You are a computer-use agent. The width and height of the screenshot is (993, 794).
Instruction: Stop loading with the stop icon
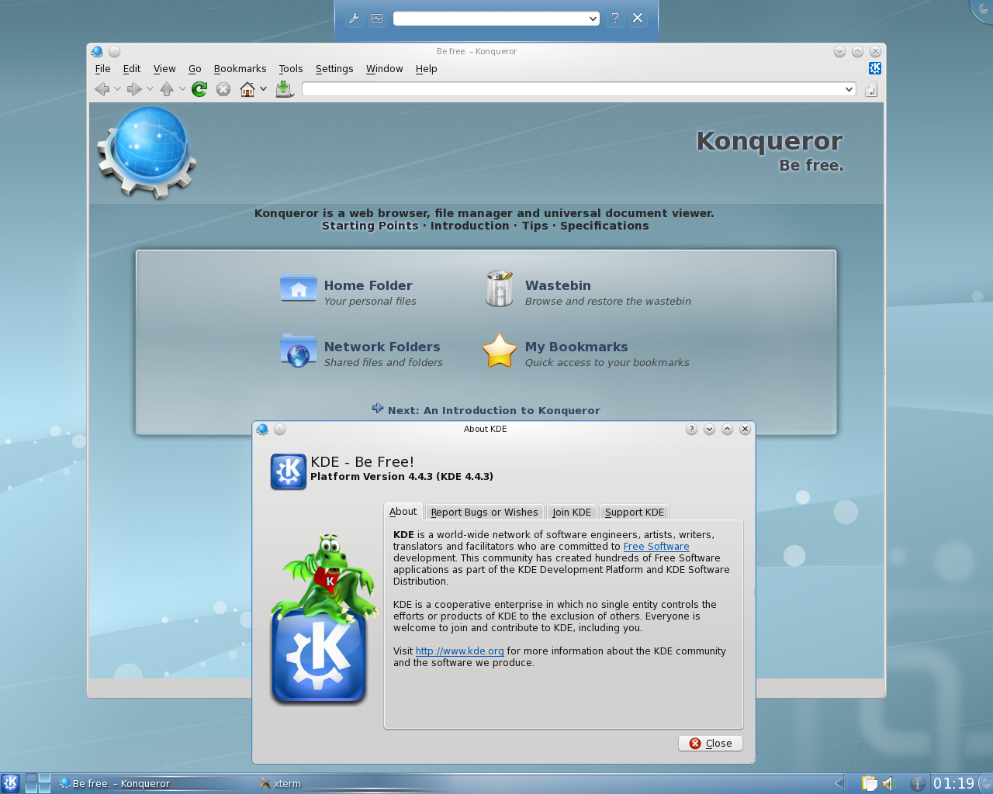[x=223, y=89]
